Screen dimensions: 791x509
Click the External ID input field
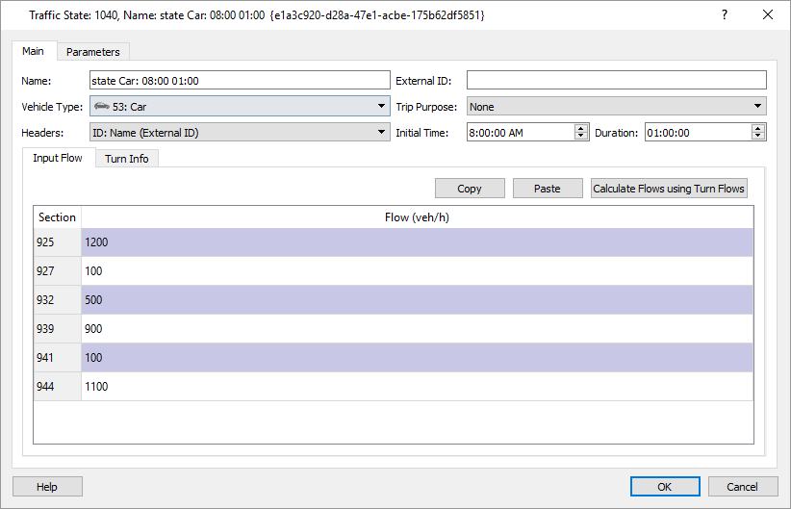coord(617,81)
